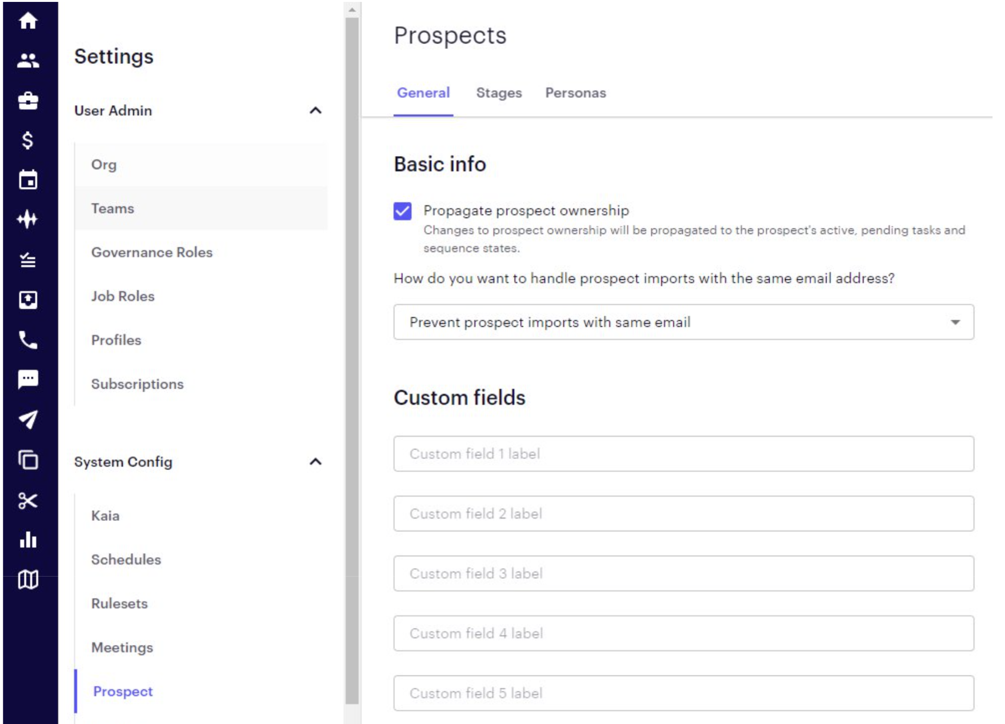
Task: Click the Home icon in the sidebar
Action: (28, 20)
